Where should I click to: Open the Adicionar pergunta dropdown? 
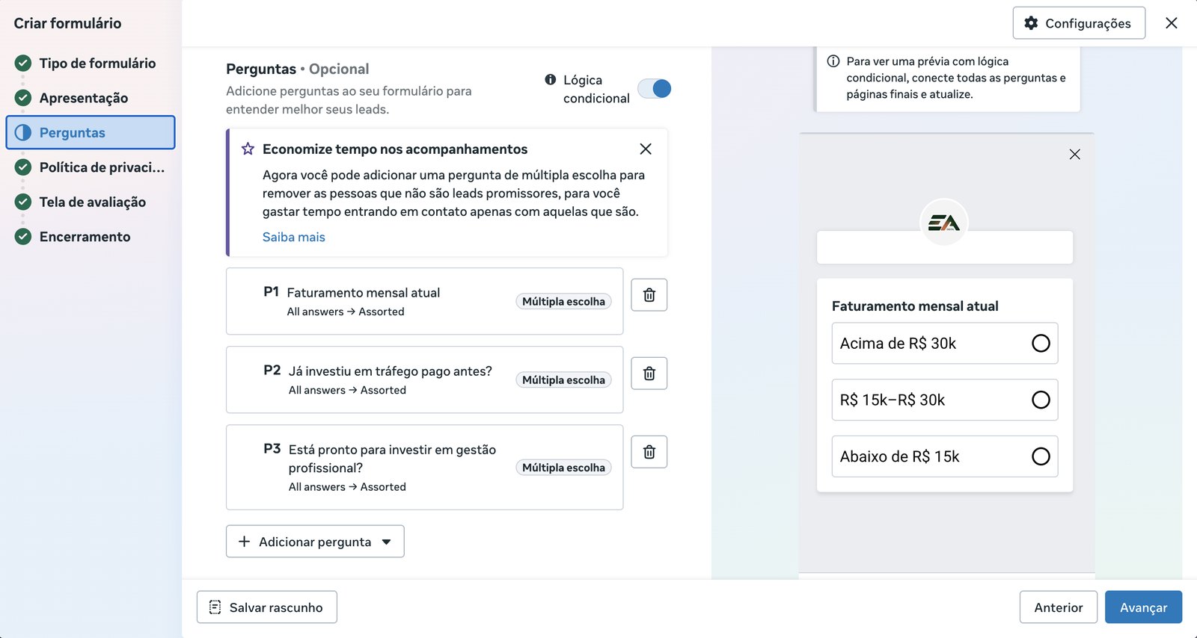coord(315,542)
